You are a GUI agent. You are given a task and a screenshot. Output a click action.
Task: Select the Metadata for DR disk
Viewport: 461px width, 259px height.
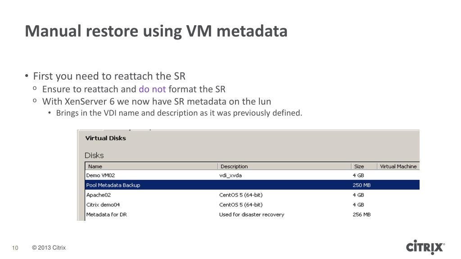tap(107, 214)
